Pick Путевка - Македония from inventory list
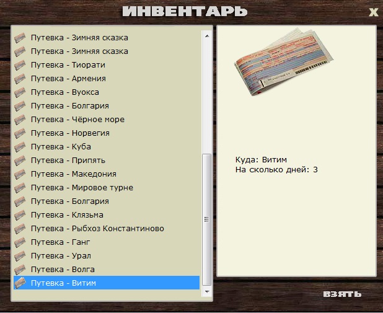This screenshot has height=313, width=383. pos(107,174)
